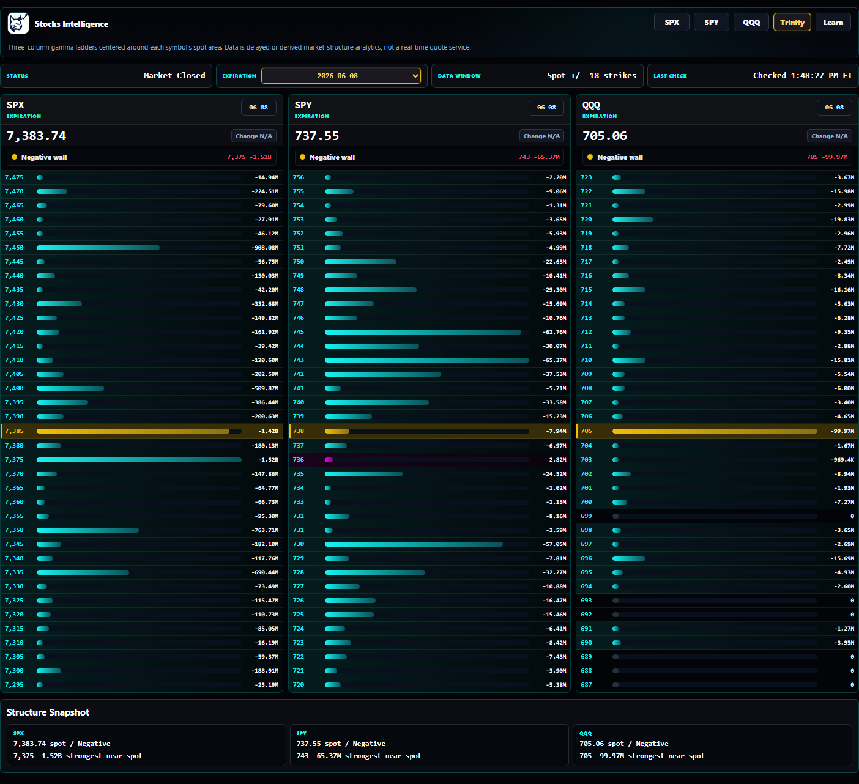The image size is (859, 784).
Task: Switch to the QQQ tab
Action: [x=751, y=22]
